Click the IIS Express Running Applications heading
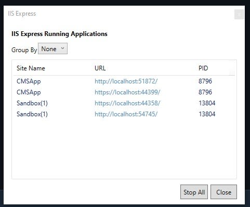Image resolution: width=250 pixels, height=207 pixels. [59, 34]
